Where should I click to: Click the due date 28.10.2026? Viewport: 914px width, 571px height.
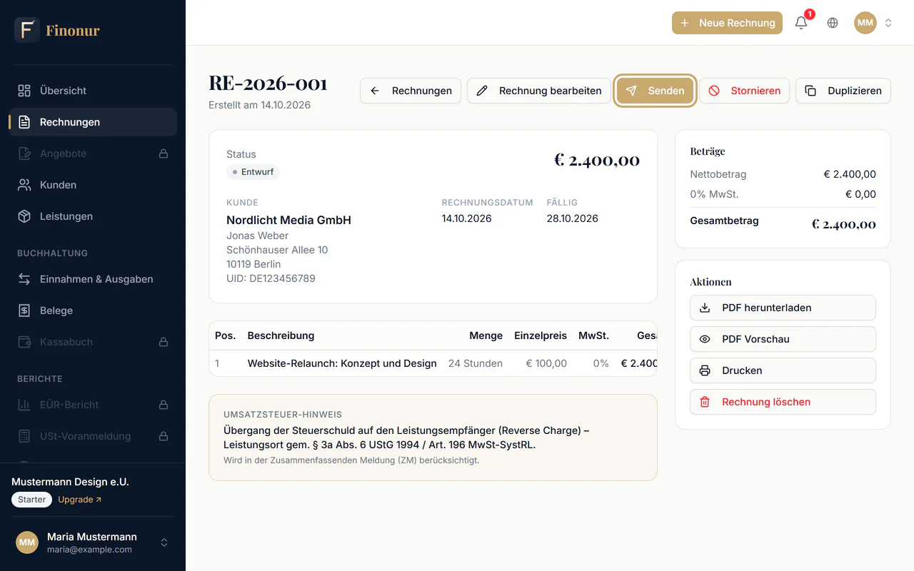tap(573, 218)
